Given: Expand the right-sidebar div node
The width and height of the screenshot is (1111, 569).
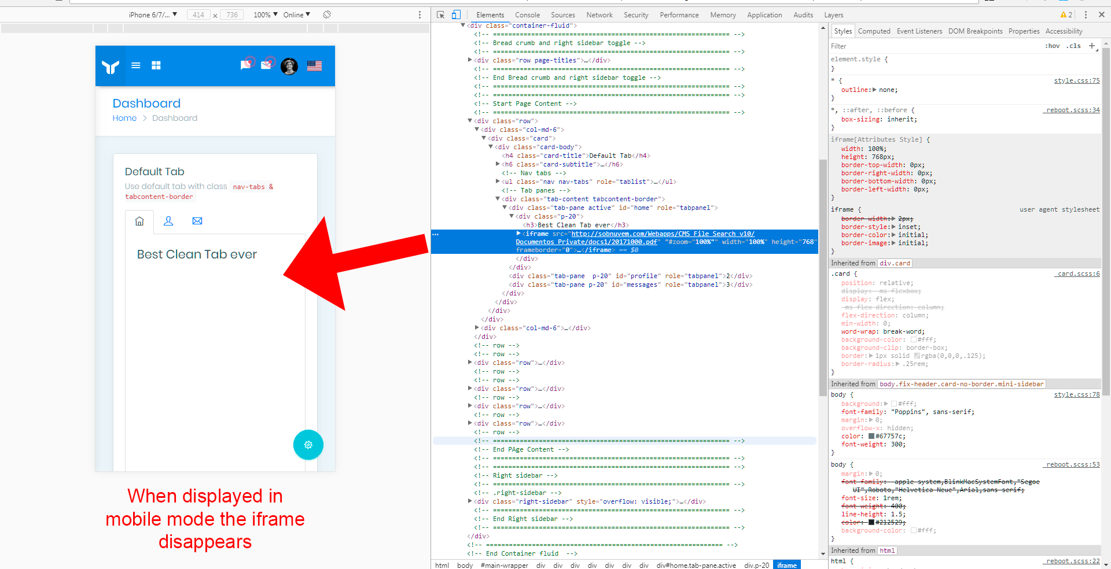Looking at the screenshot, I should [x=470, y=501].
